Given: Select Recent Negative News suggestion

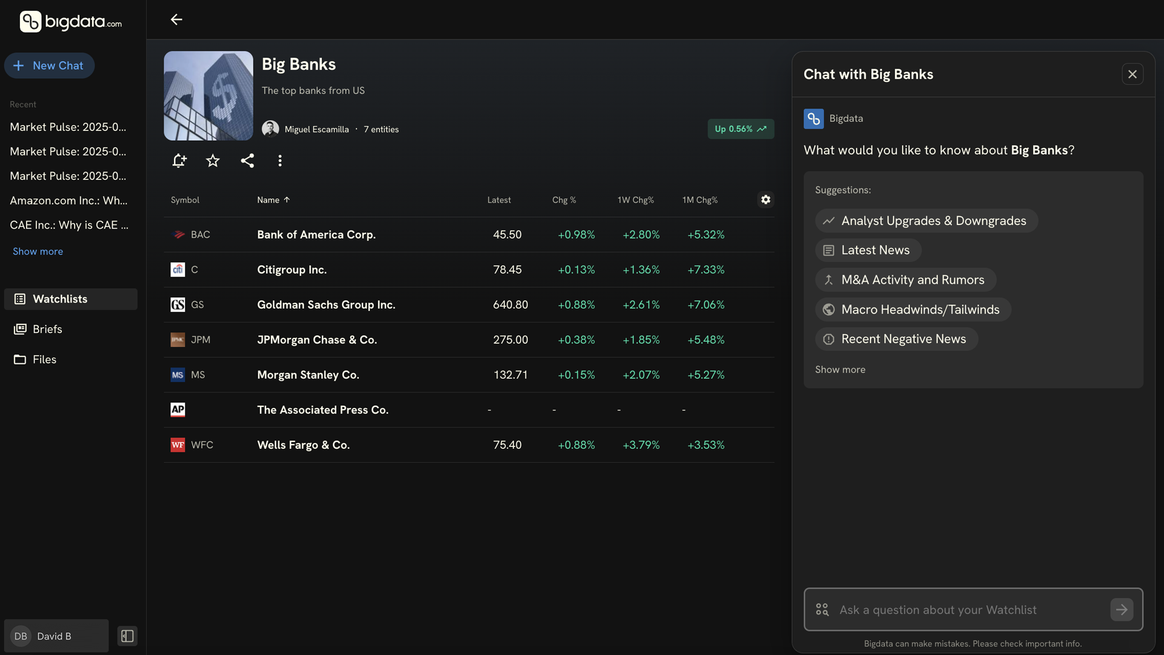Looking at the screenshot, I should (897, 340).
